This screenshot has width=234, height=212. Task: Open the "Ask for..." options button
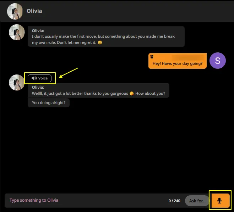(x=197, y=201)
